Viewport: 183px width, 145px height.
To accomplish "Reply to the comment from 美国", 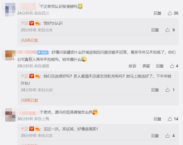I will click(160, 66).
